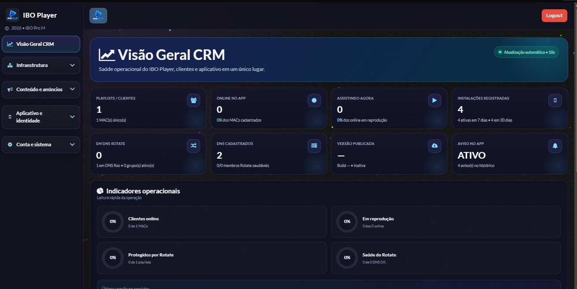
Task: Expand the Infraestrutura chevron
Action: coord(72,65)
